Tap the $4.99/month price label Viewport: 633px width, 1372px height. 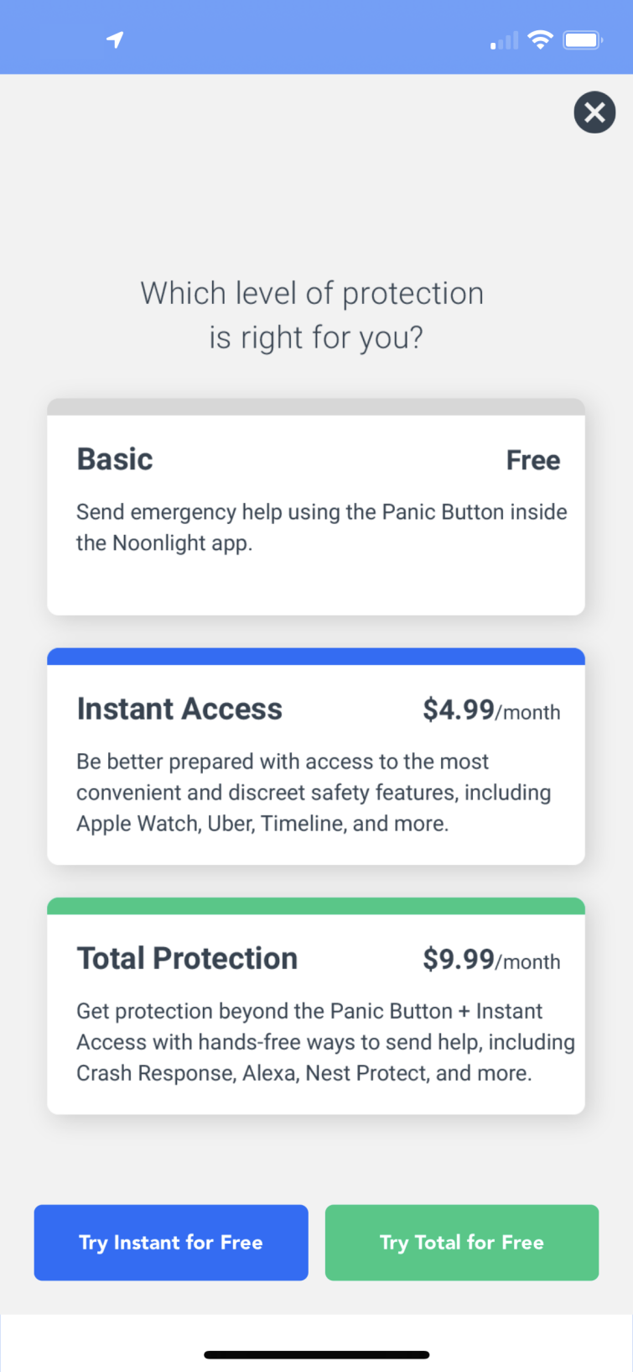pos(491,710)
